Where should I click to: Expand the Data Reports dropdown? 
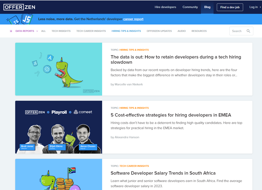click(37, 31)
